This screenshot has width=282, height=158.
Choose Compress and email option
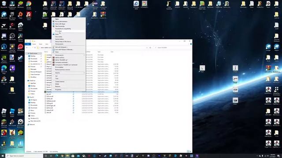pyautogui.click(x=68, y=62)
